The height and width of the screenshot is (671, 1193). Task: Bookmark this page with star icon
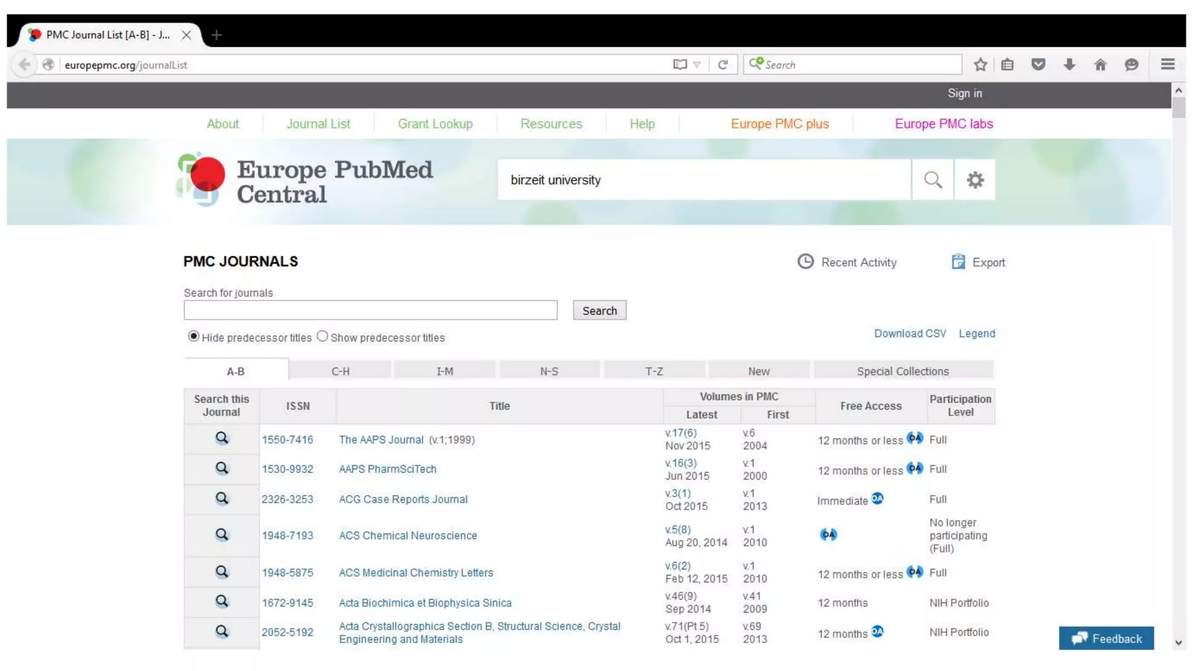pos(980,65)
